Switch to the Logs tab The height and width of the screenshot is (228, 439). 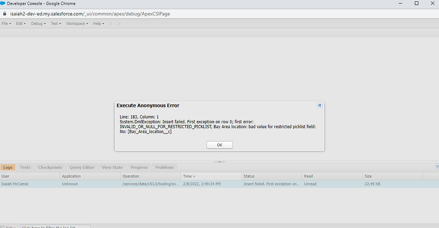point(8,167)
